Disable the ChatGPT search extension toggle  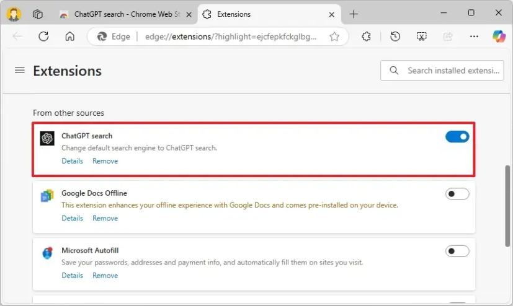coord(457,136)
